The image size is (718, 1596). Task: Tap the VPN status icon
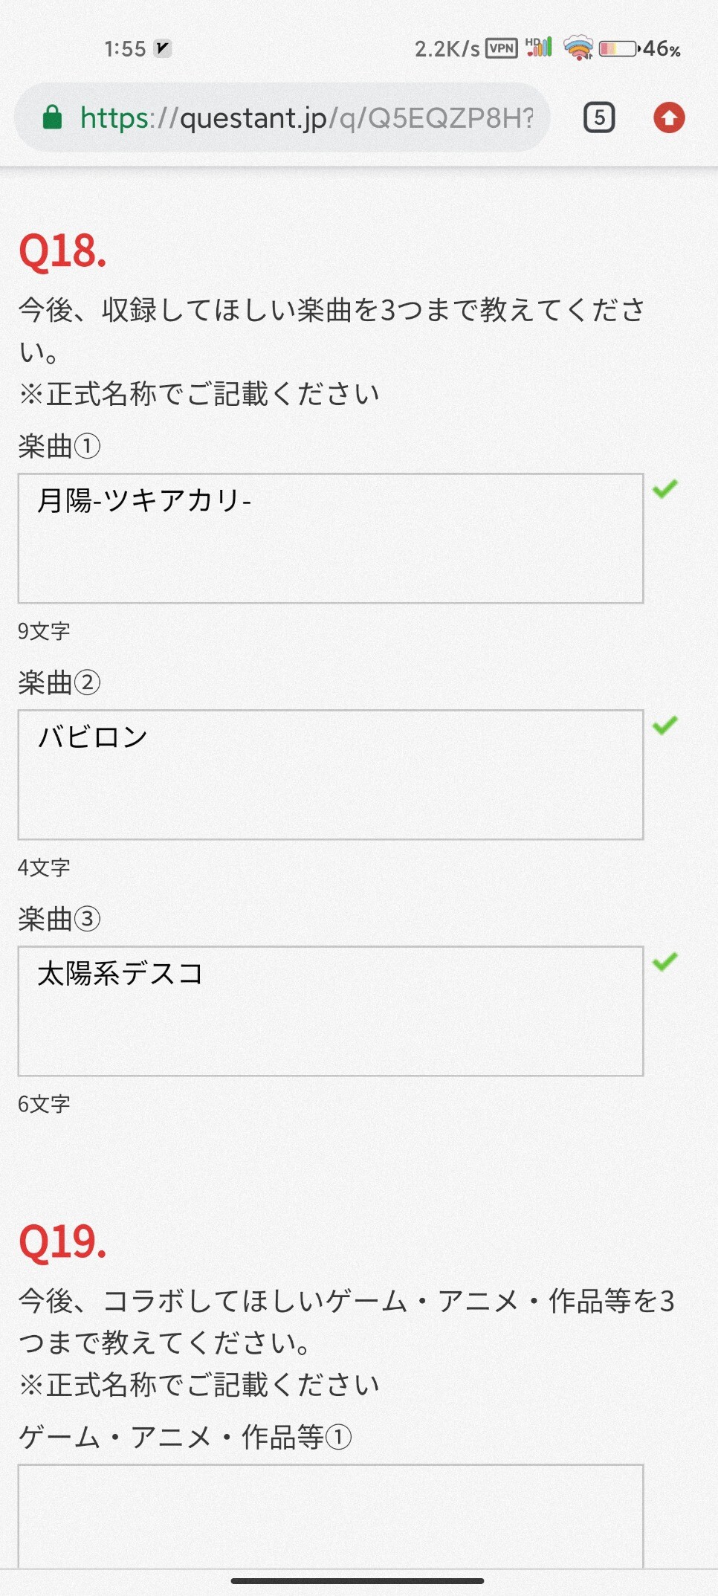[x=502, y=49]
